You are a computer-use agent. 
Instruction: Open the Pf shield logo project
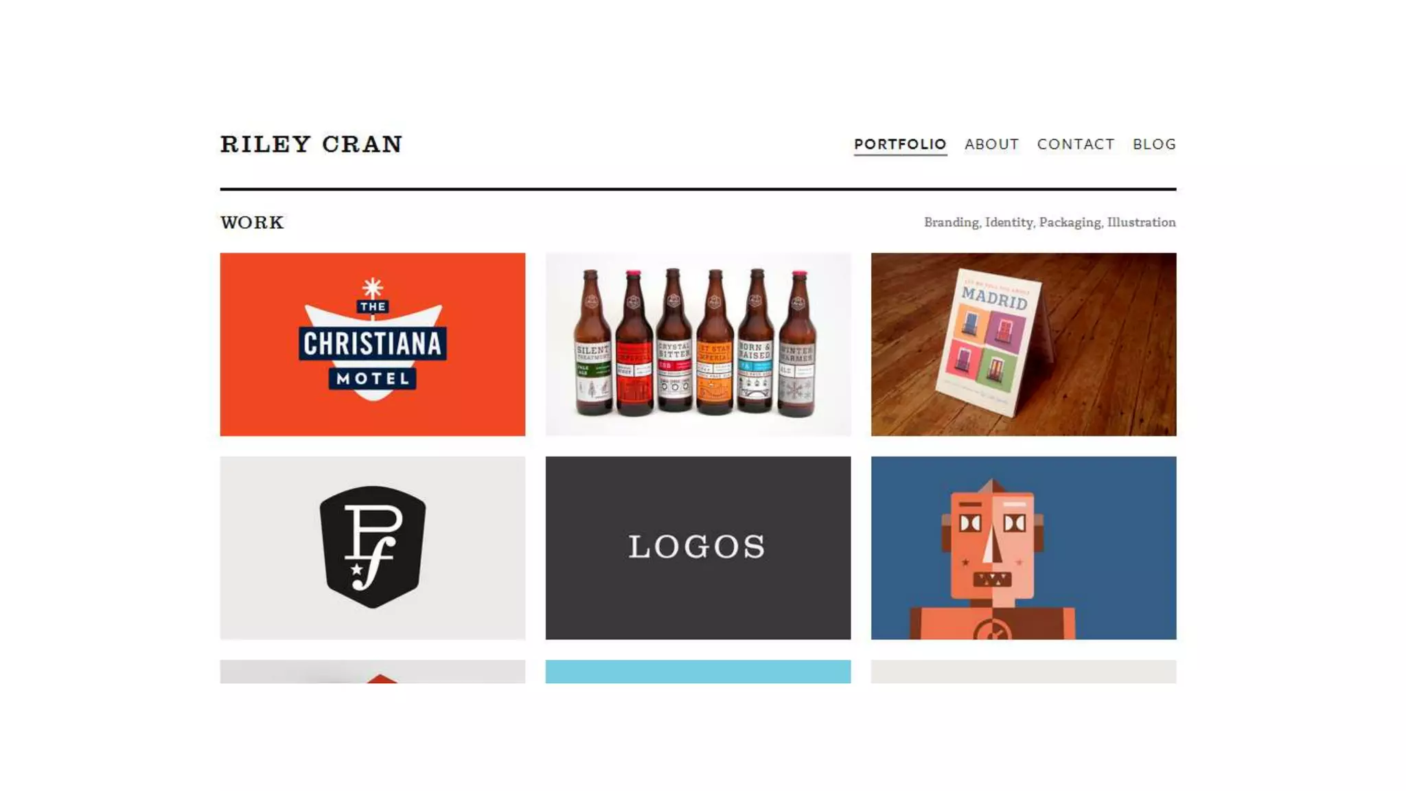pyautogui.click(x=372, y=548)
